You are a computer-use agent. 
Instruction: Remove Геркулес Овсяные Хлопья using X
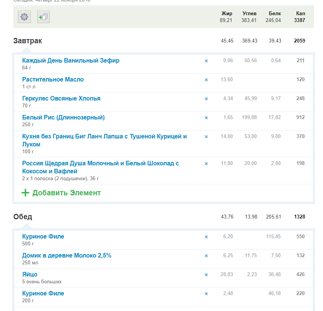pos(206,99)
